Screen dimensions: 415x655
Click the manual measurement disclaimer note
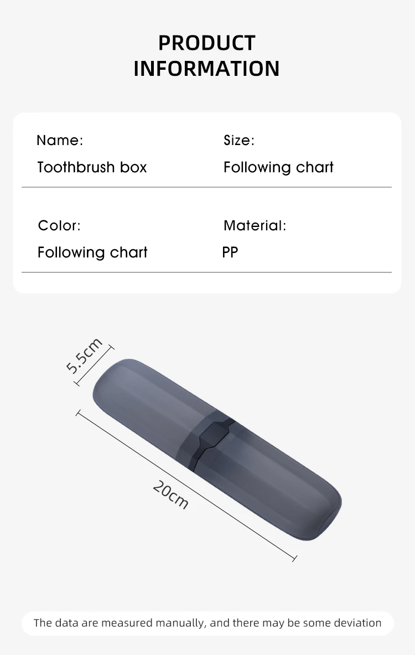tap(207, 623)
